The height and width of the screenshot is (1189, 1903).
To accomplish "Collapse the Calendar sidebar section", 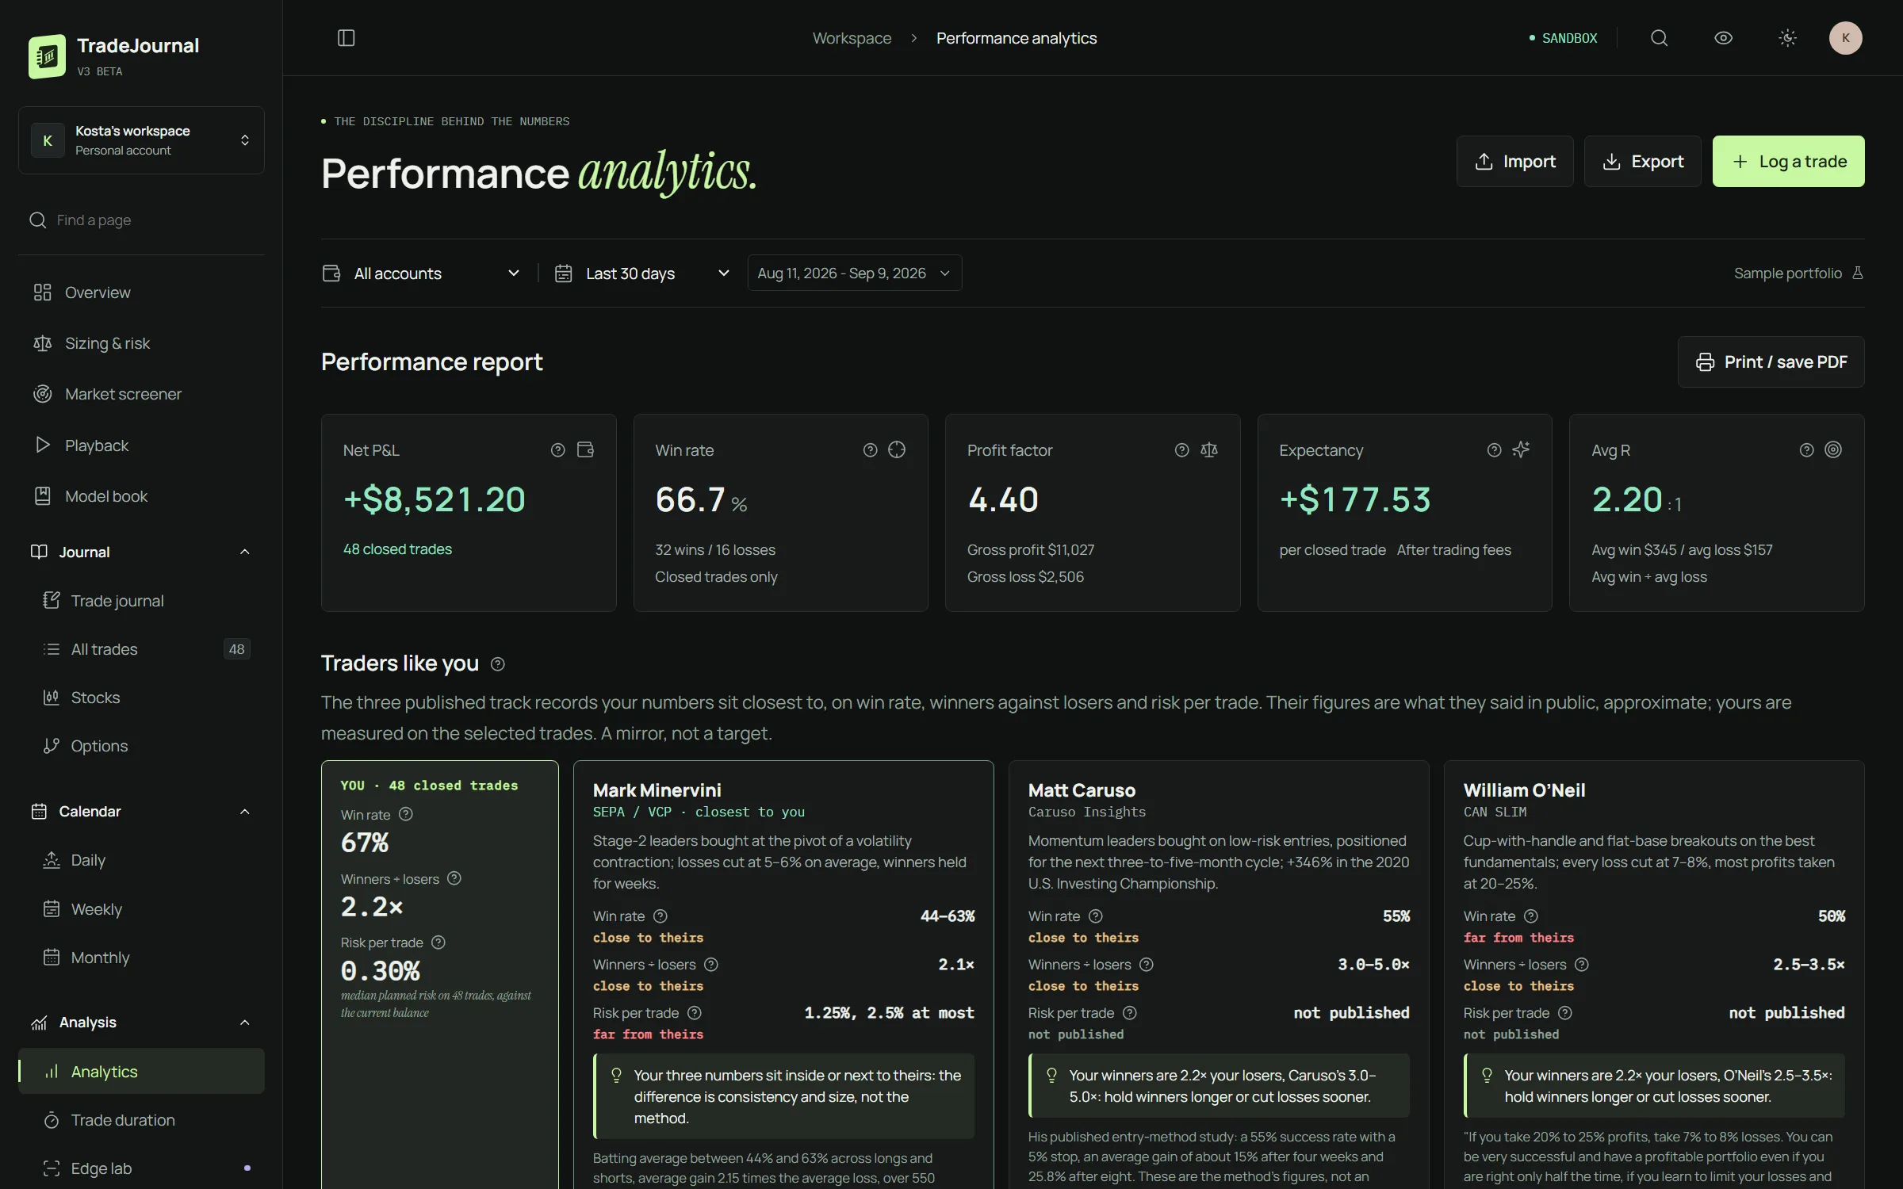I will 141,812.
